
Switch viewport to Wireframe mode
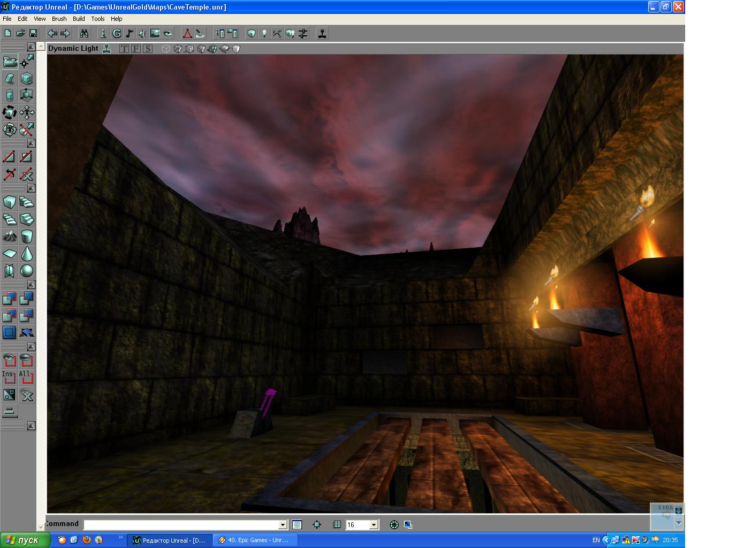[166, 49]
